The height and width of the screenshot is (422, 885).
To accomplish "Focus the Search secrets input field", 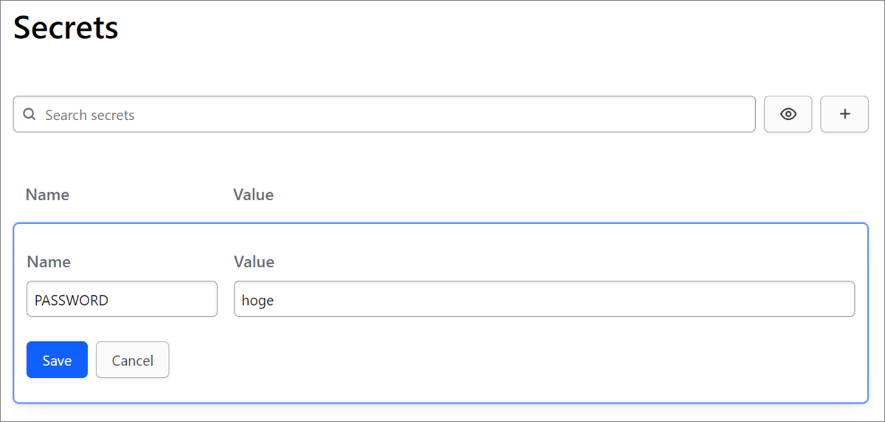I will 384,114.
